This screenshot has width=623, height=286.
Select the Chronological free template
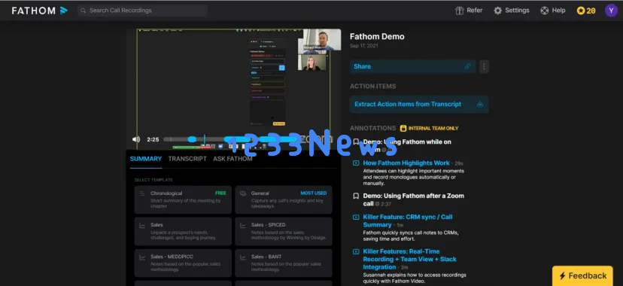183,199
